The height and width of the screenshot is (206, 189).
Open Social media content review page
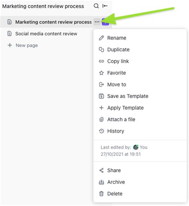coord(46,34)
